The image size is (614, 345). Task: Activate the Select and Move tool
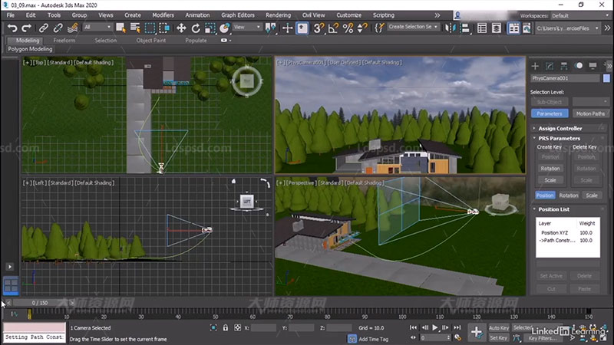pyautogui.click(x=181, y=28)
